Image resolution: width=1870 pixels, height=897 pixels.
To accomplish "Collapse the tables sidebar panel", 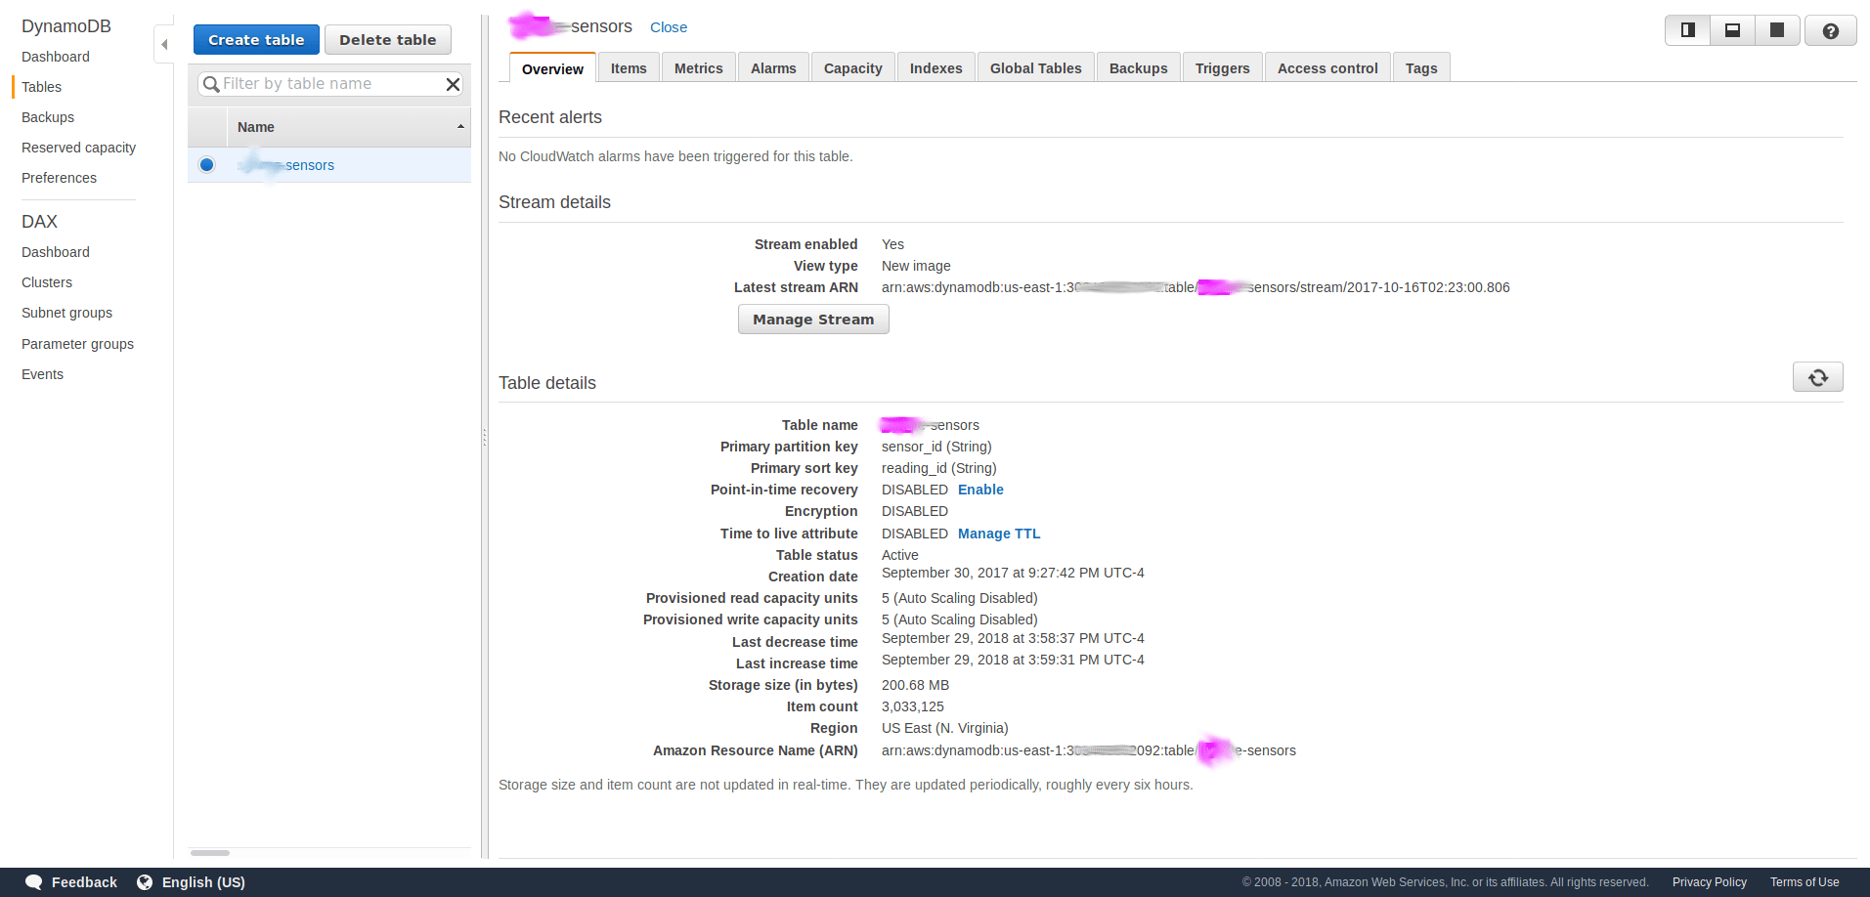I will (x=163, y=44).
